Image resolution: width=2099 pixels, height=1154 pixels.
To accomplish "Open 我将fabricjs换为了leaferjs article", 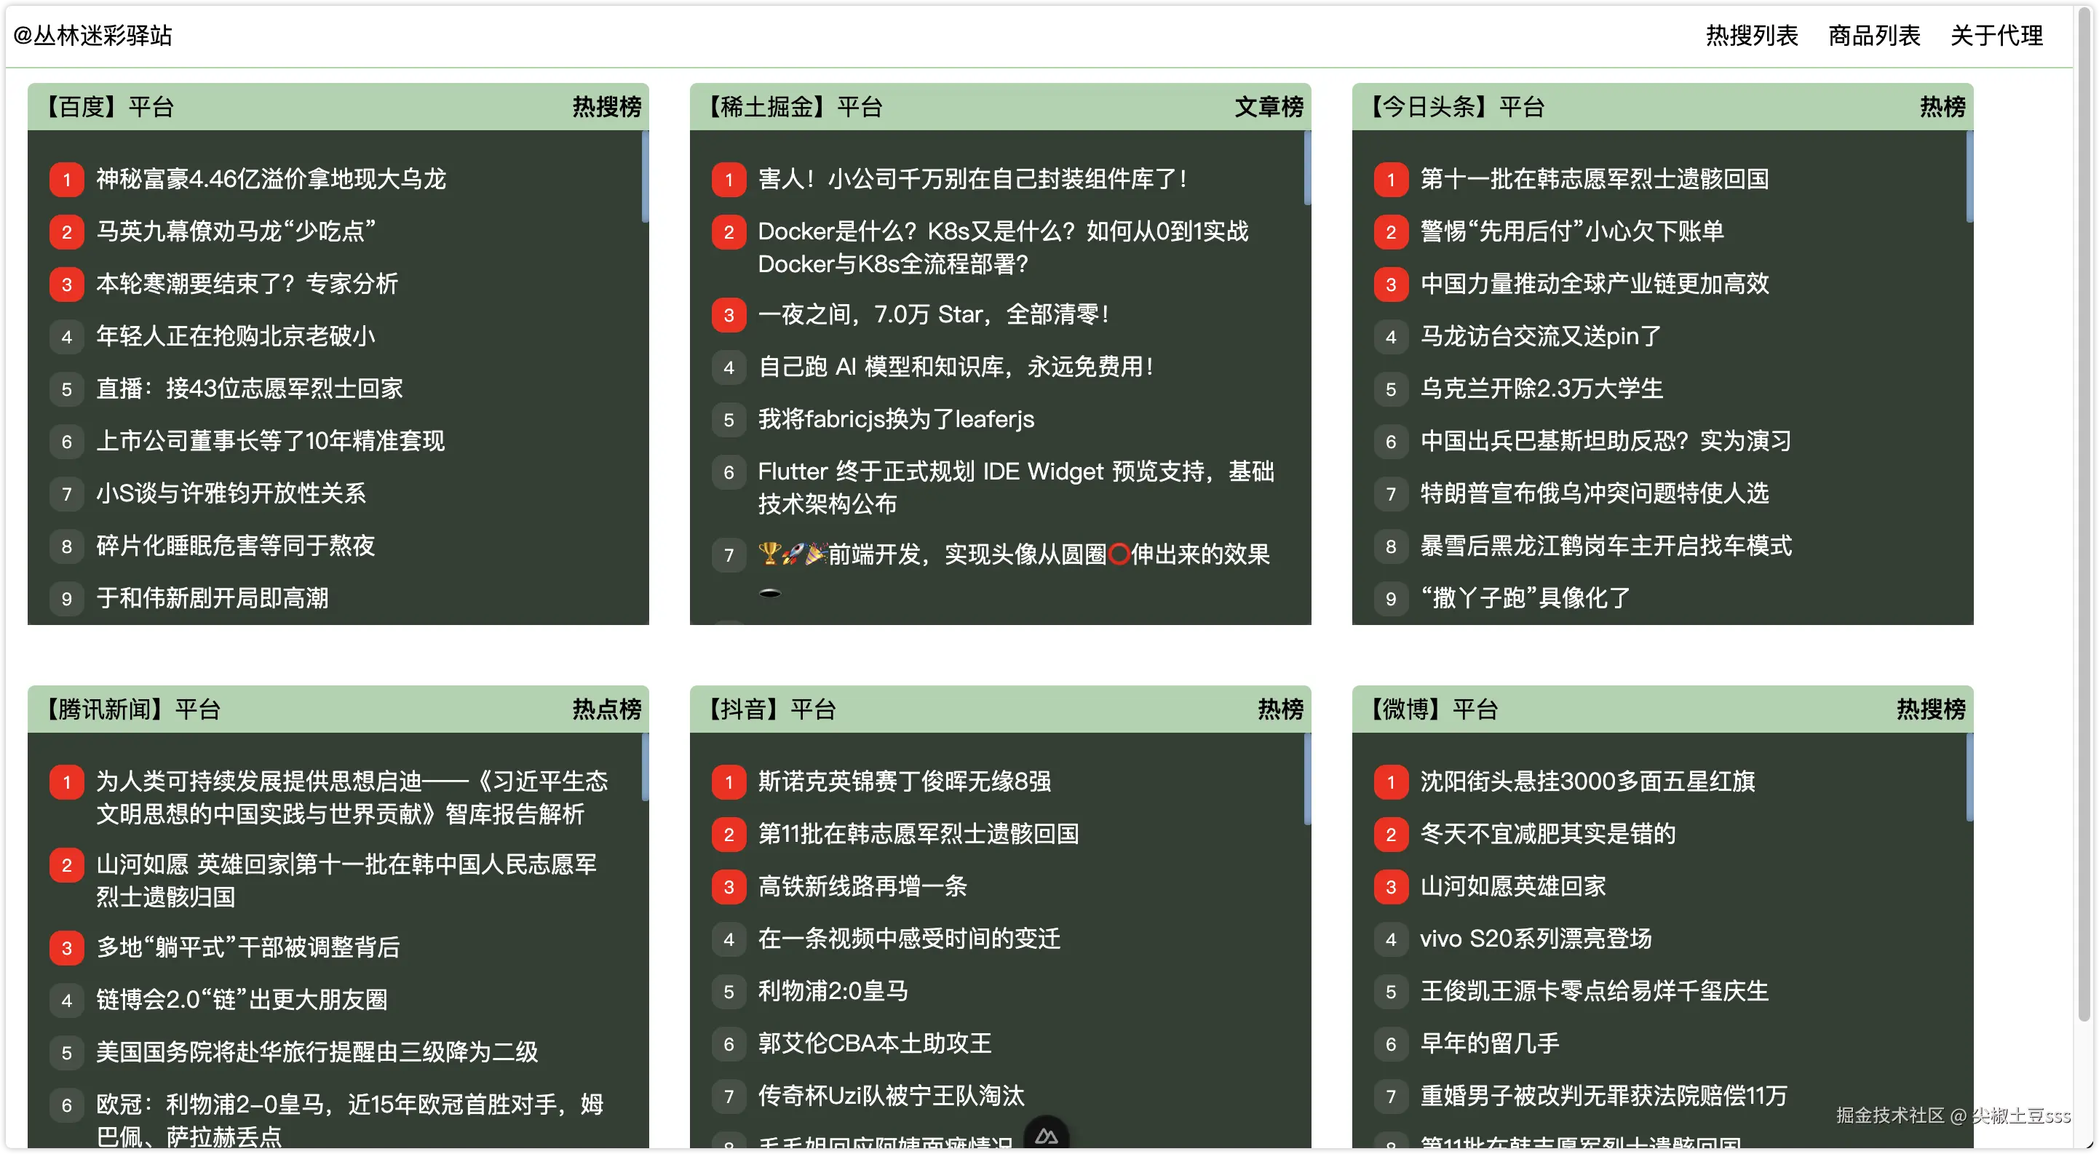I will pyautogui.click(x=895, y=419).
